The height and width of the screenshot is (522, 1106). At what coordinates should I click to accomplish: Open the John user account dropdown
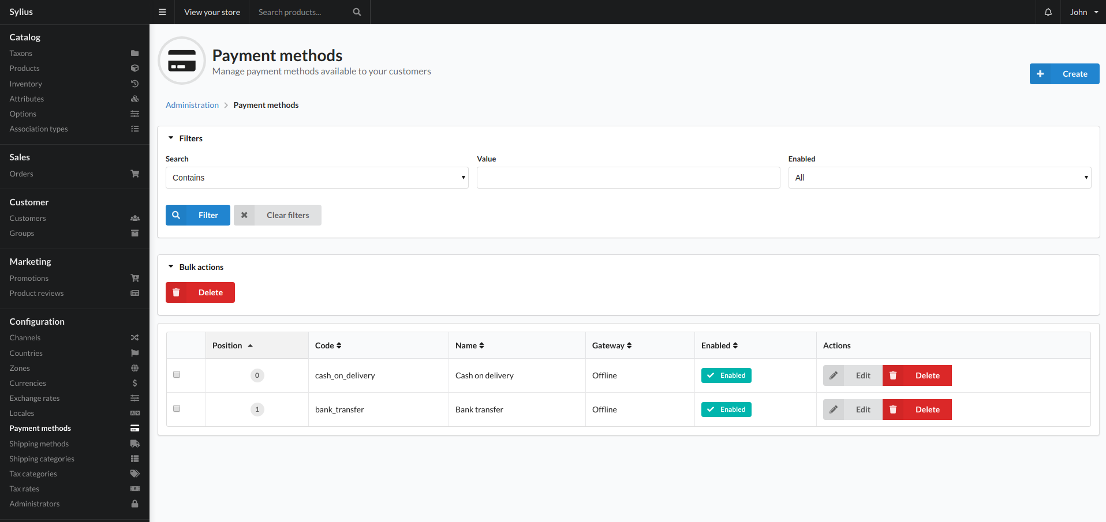coord(1083,12)
